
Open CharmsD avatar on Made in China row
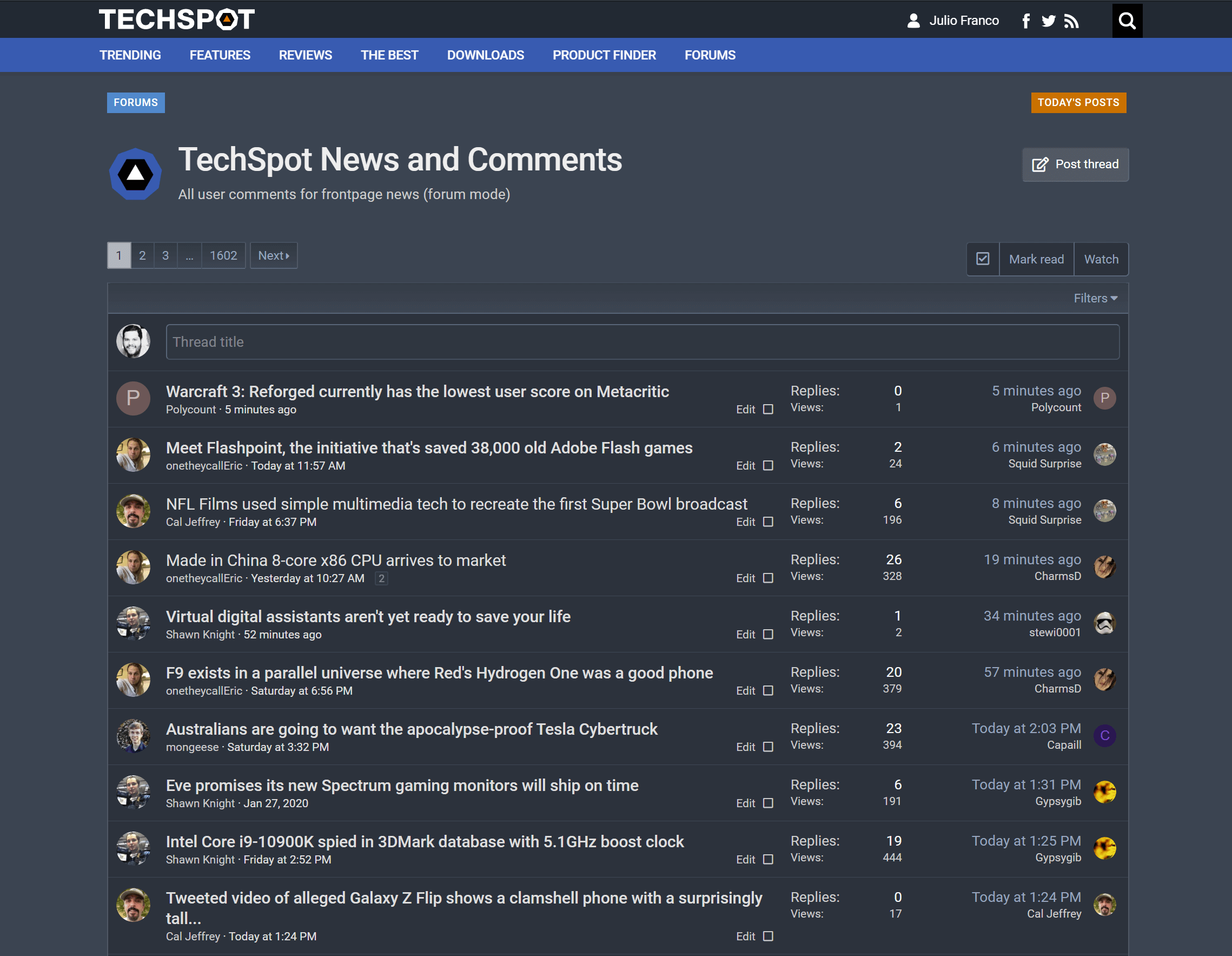click(1104, 566)
